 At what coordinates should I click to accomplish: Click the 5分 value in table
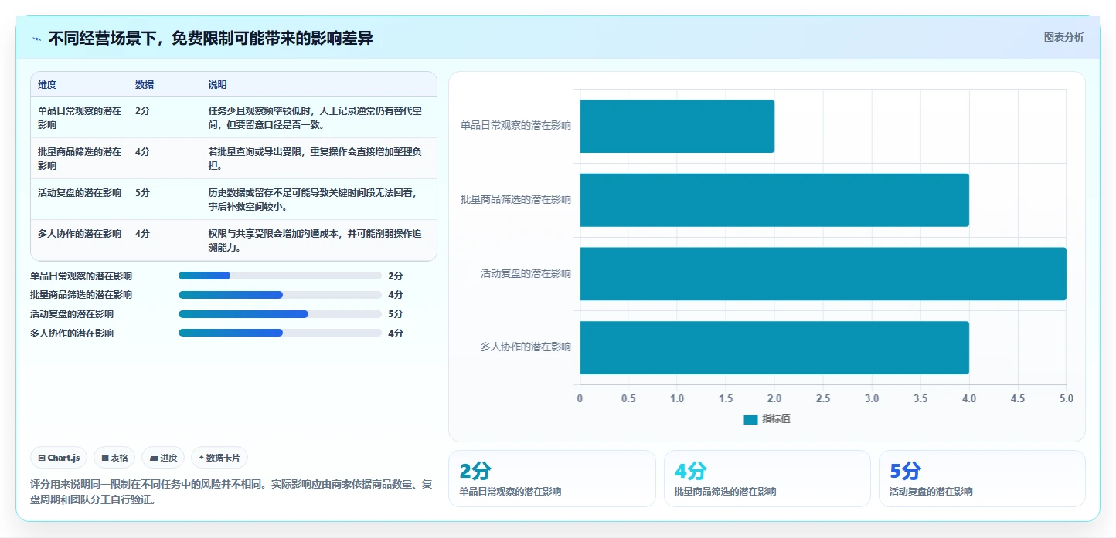[142, 193]
